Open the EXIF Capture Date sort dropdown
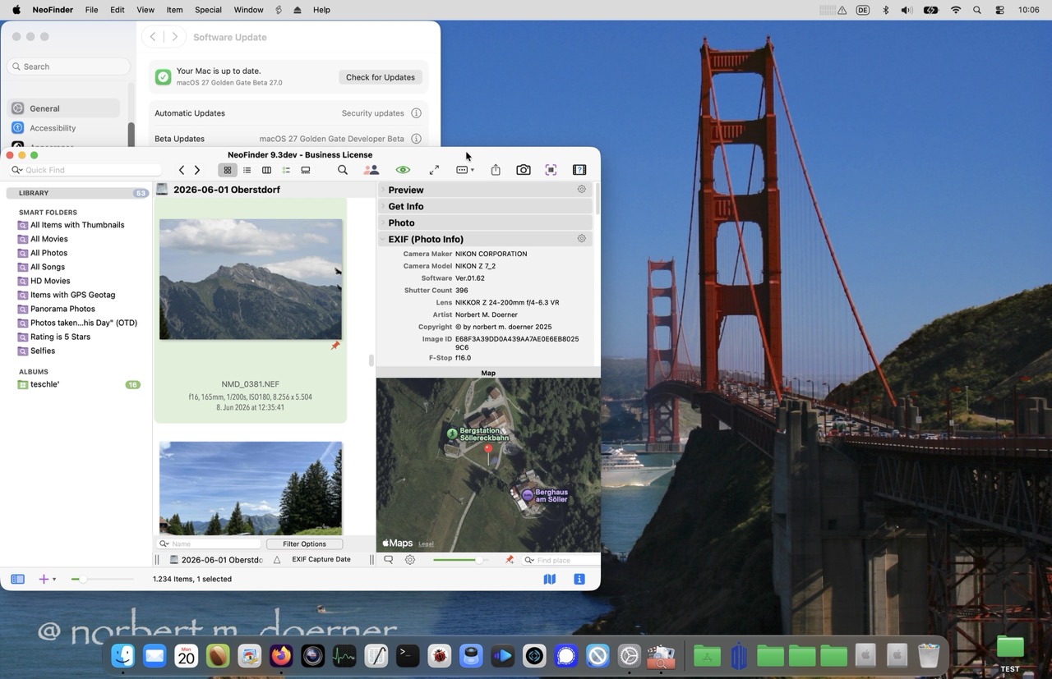The width and height of the screenshot is (1052, 679). 321,559
